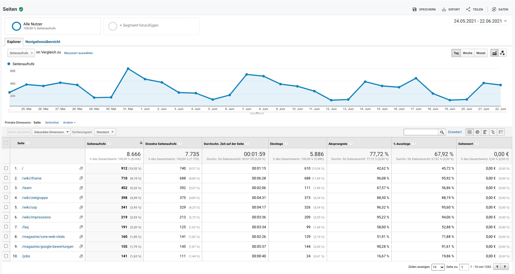515x274 pixels.
Task: Select the comparison view icon
Action: tap(493, 132)
